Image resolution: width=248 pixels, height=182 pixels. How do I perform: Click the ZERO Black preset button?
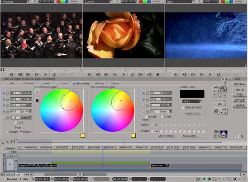(x=239, y=84)
